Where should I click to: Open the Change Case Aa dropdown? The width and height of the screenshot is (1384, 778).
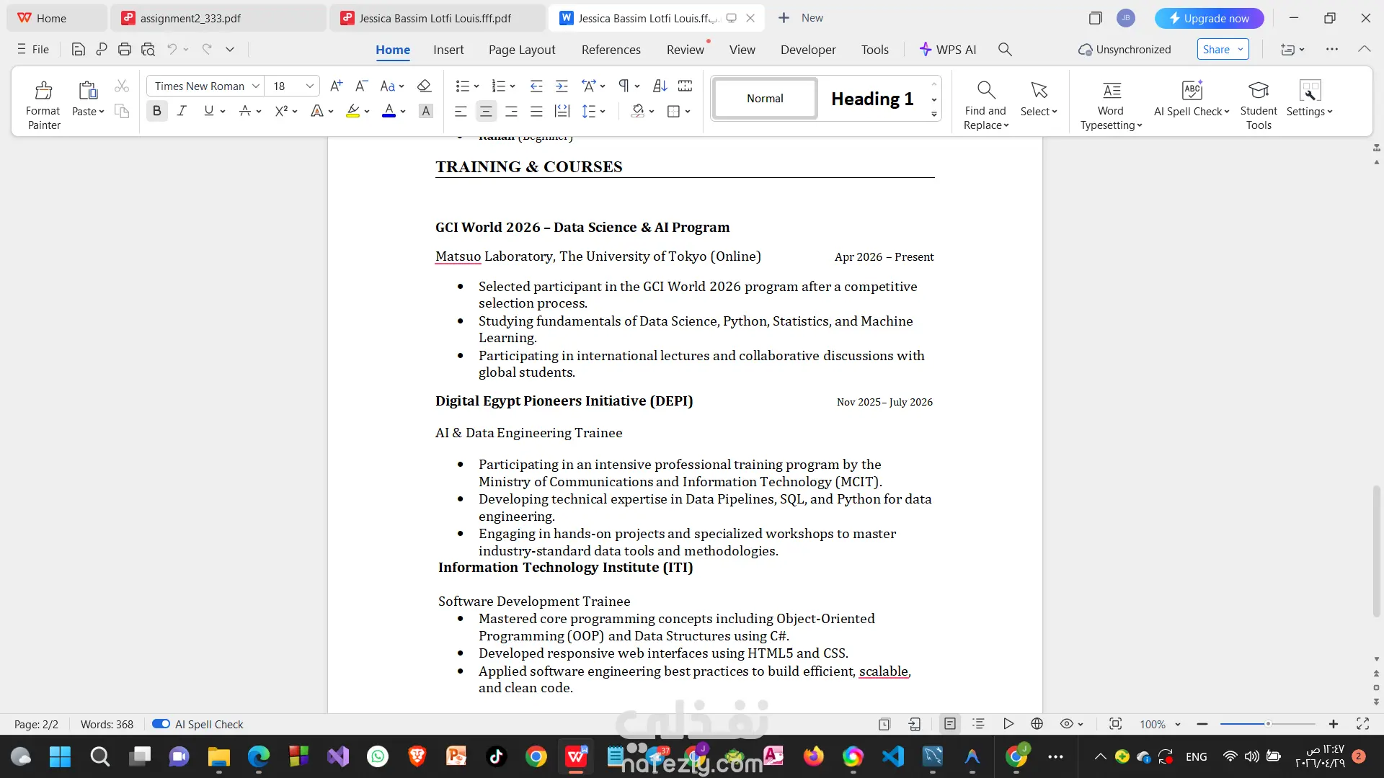tap(392, 86)
